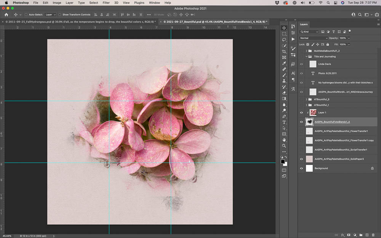Filter layers by type layers icon

(x=333, y=32)
